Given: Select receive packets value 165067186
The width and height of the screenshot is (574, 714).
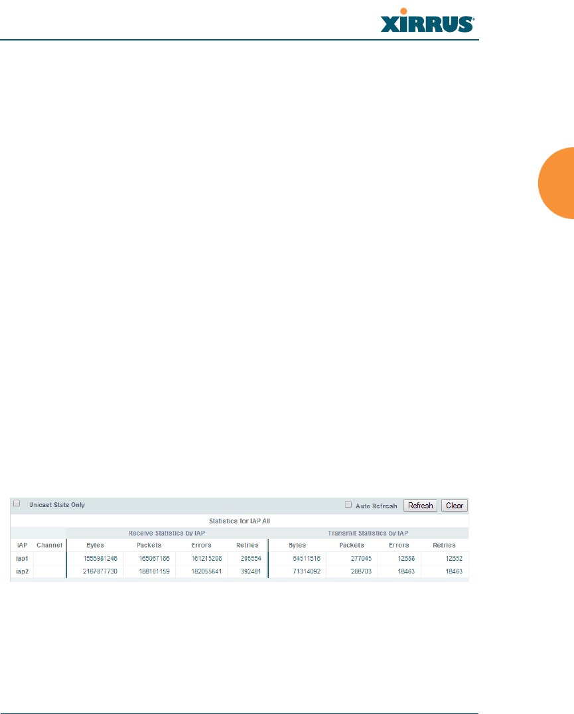Looking at the screenshot, I should coord(155,558).
